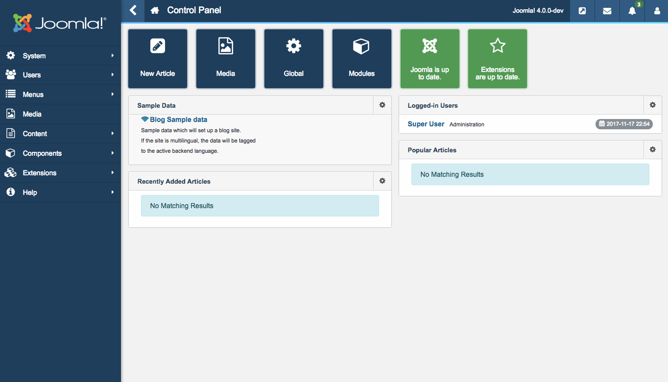The height and width of the screenshot is (382, 668).
Task: Click the Media image icon in sidebar
Action: (10, 114)
